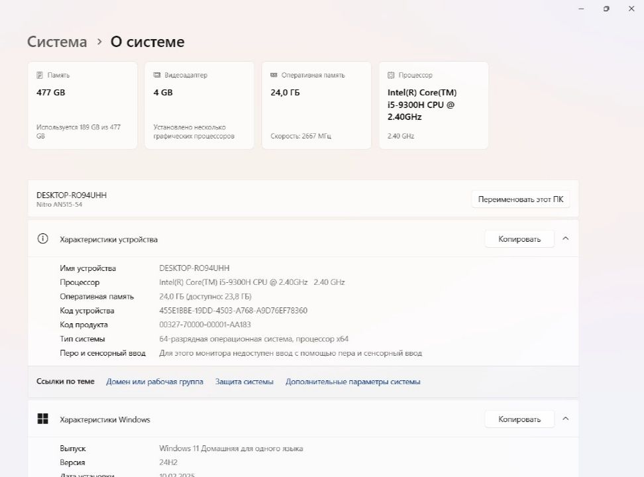
Task: Click Установлено несколько графических процессоров text
Action: (x=194, y=131)
